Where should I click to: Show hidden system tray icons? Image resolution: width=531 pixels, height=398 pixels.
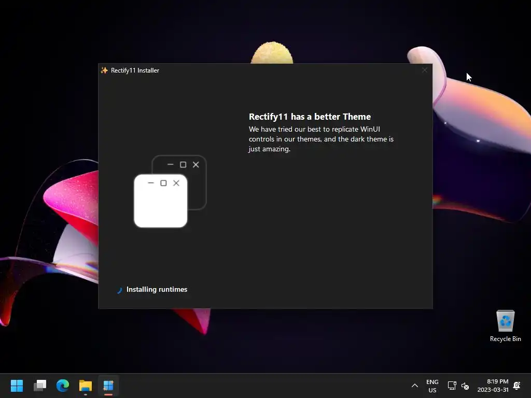click(x=414, y=386)
